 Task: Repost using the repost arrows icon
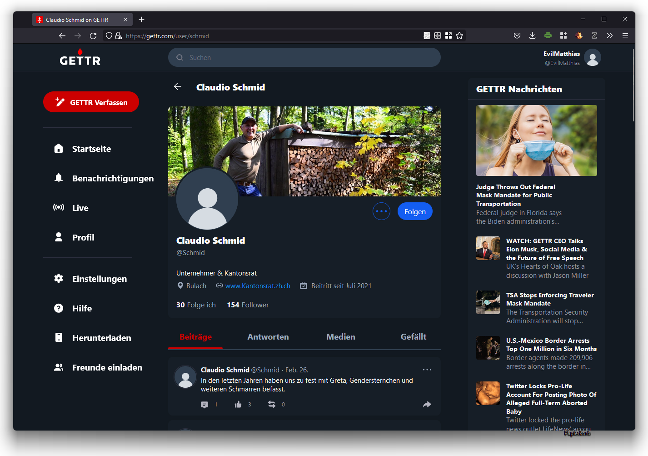pyautogui.click(x=272, y=404)
